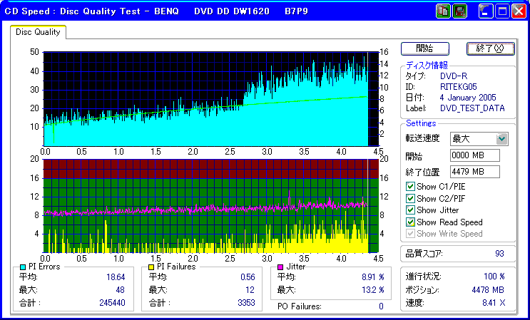Click PI Failures total 3353
This screenshot has height=320, width=530.
[246, 302]
